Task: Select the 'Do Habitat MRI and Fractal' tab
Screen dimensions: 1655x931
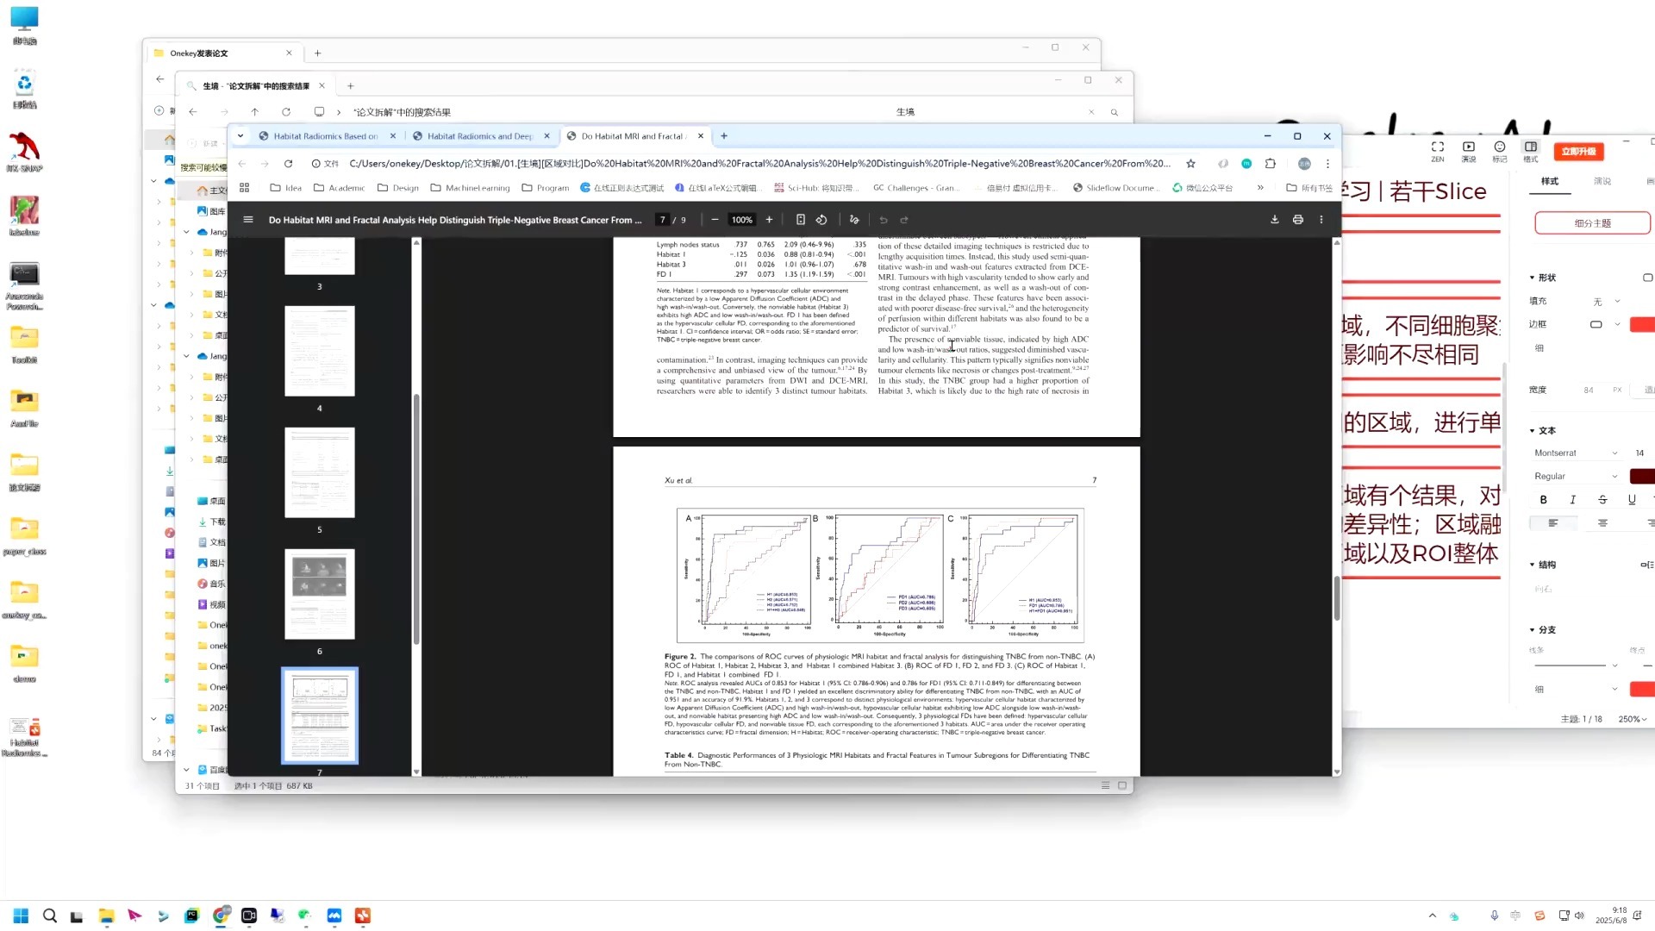Action: click(634, 136)
